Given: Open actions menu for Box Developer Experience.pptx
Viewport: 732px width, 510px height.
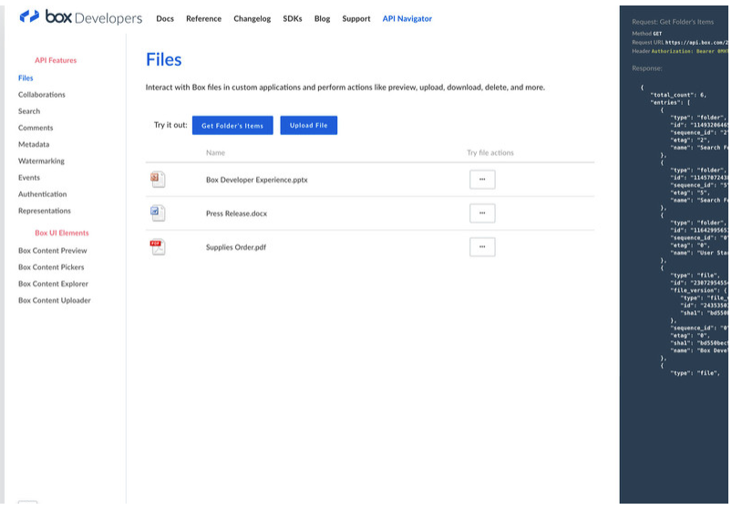Looking at the screenshot, I should click(x=482, y=180).
